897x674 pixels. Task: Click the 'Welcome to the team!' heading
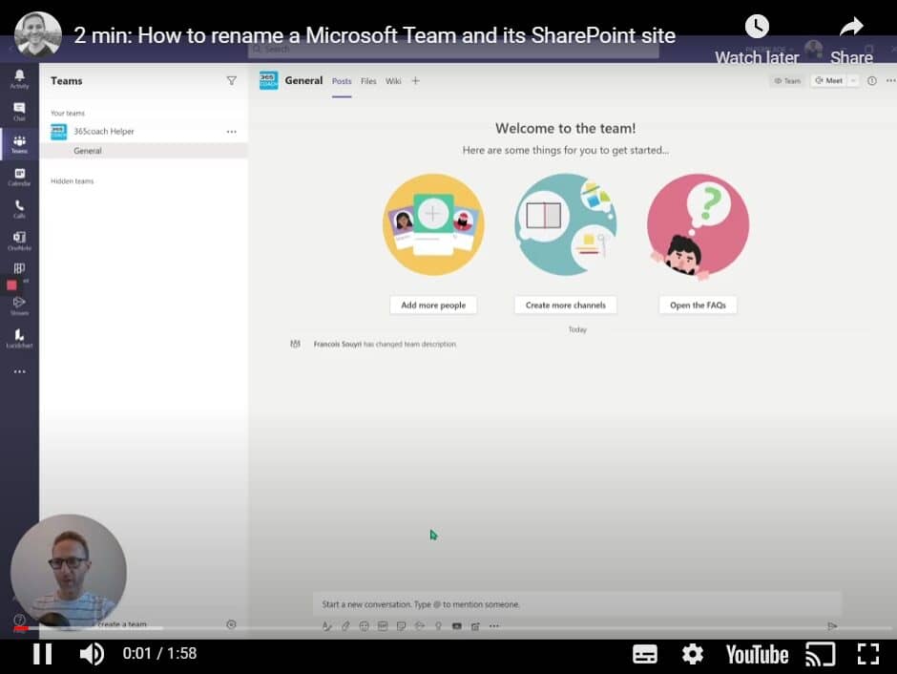point(565,128)
